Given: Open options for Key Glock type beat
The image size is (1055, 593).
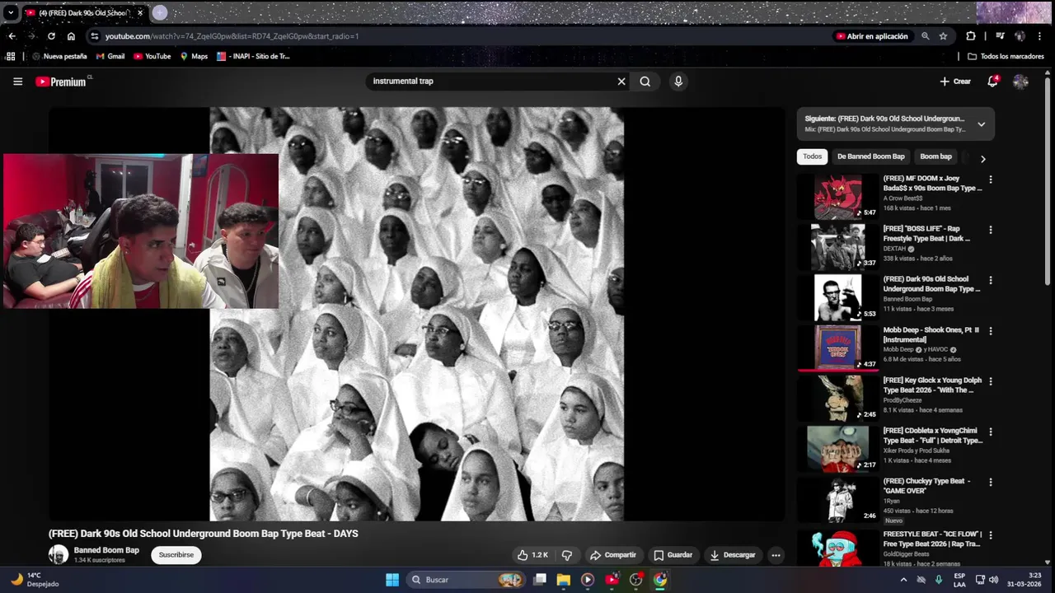Looking at the screenshot, I should coord(991,381).
